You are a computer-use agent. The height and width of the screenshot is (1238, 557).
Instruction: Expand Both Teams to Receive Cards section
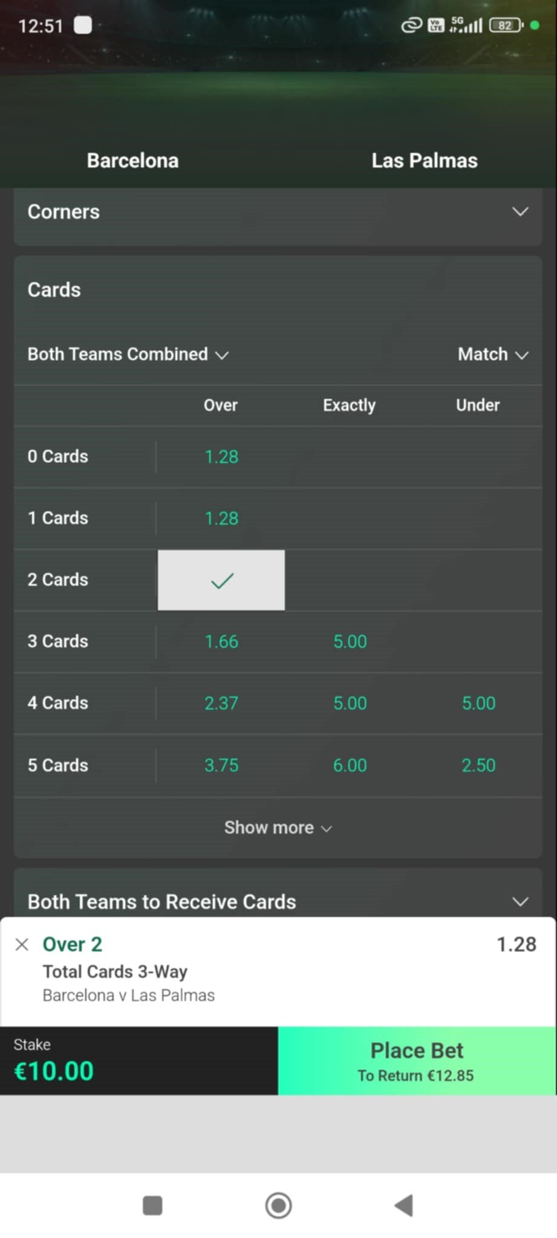(278, 901)
